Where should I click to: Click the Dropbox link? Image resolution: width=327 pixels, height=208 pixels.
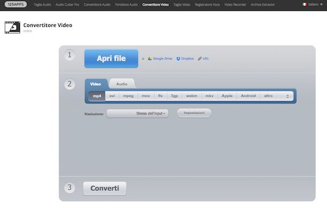pyautogui.click(x=187, y=59)
